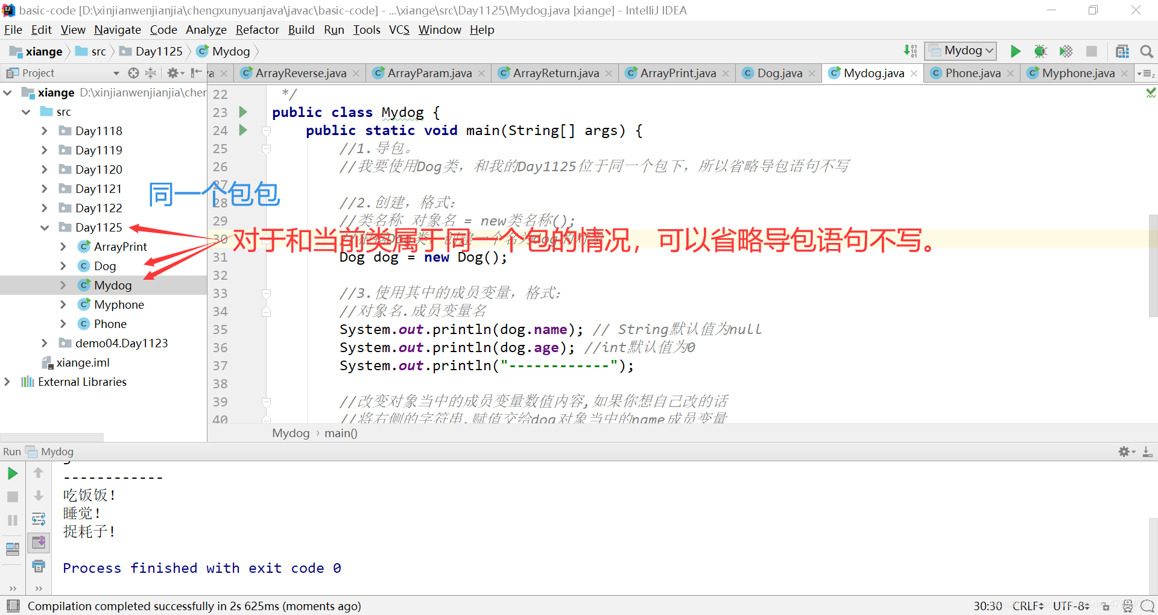Switch to ArrayReverse.java tab
Image resolution: width=1158 pixels, height=615 pixels.
(300, 73)
